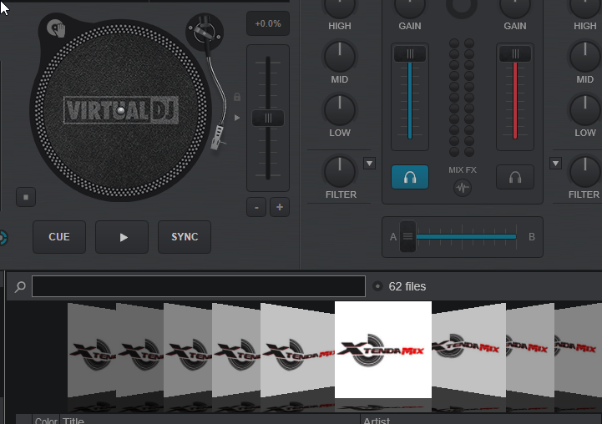Image resolution: width=602 pixels, height=424 pixels.
Task: Click the vinyl scratch mode icon above the turntable
Action: 57,28
